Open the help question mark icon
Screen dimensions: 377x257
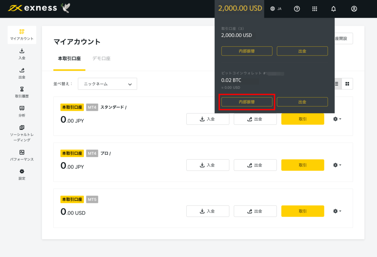297,9
